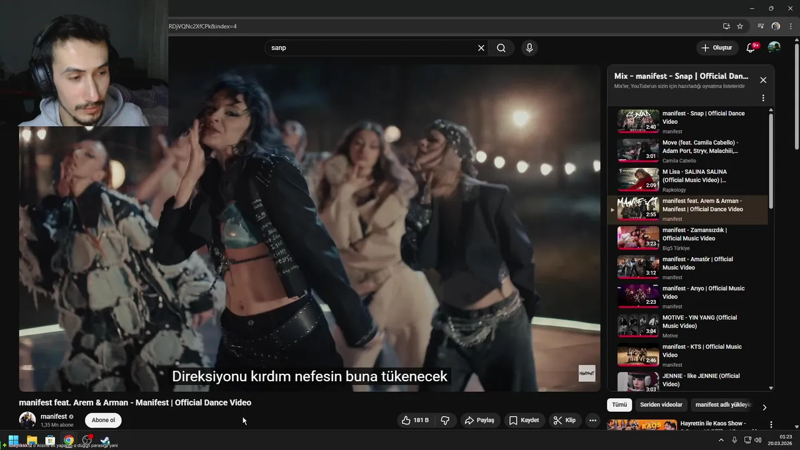Select the manifest adlı yükleyici chip

722,405
